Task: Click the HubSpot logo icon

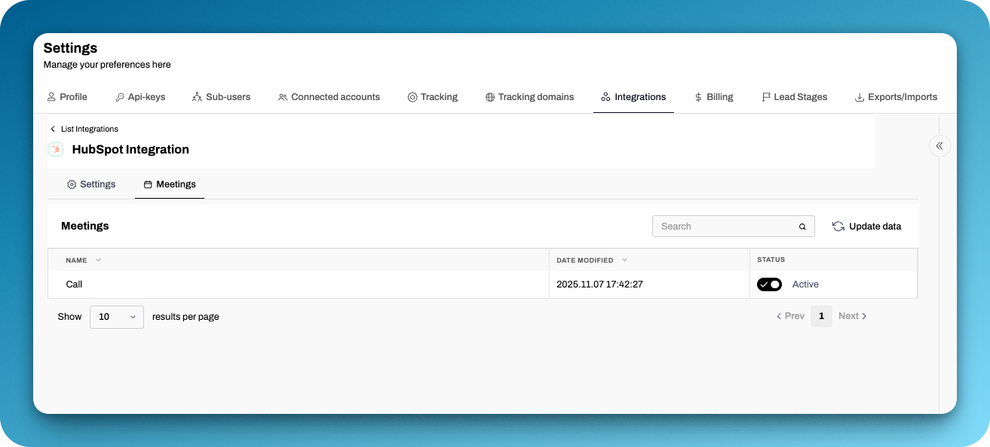Action: pyautogui.click(x=56, y=150)
